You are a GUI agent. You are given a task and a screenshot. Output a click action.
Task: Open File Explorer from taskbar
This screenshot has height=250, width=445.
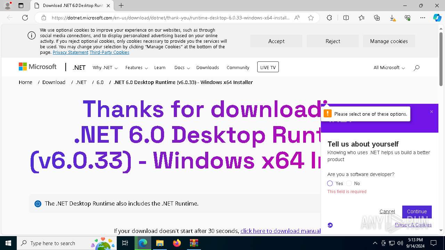pyautogui.click(x=160, y=243)
